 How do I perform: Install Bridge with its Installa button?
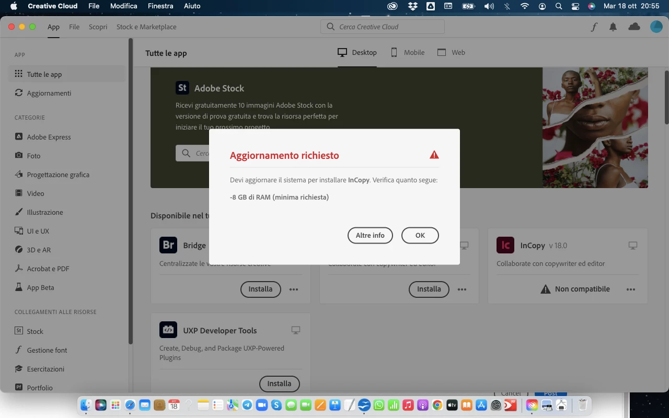pos(260,289)
